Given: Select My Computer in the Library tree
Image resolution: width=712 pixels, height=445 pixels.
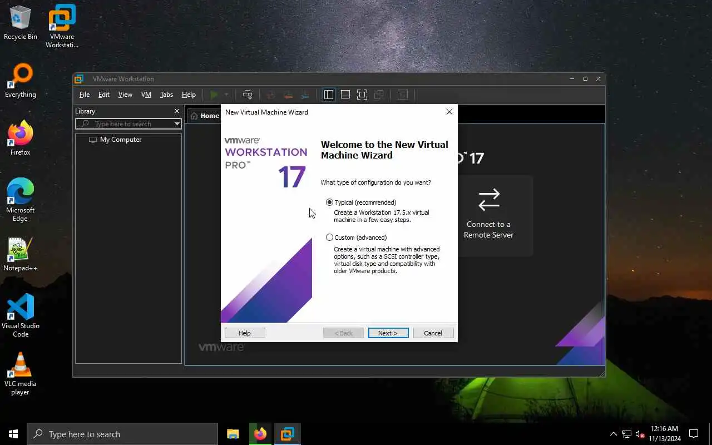Looking at the screenshot, I should tap(121, 140).
